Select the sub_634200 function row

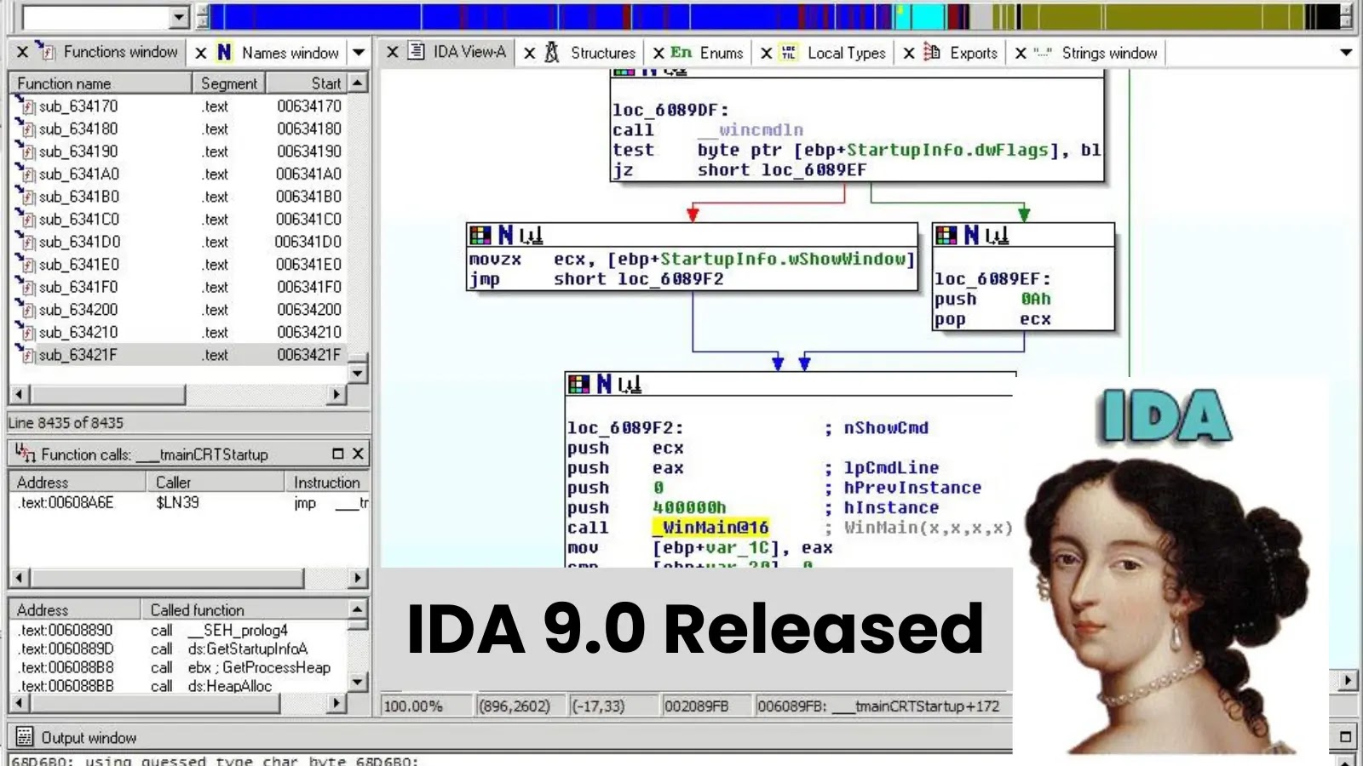(x=179, y=310)
